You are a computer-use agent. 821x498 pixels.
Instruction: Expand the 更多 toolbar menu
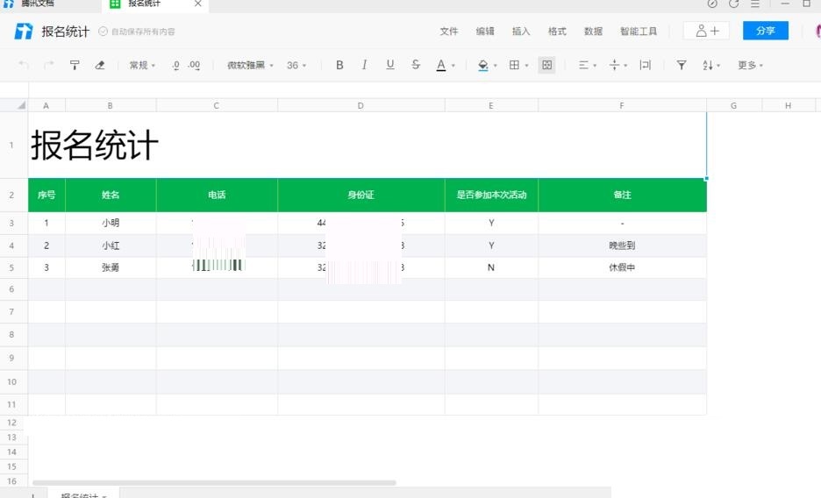(x=750, y=65)
